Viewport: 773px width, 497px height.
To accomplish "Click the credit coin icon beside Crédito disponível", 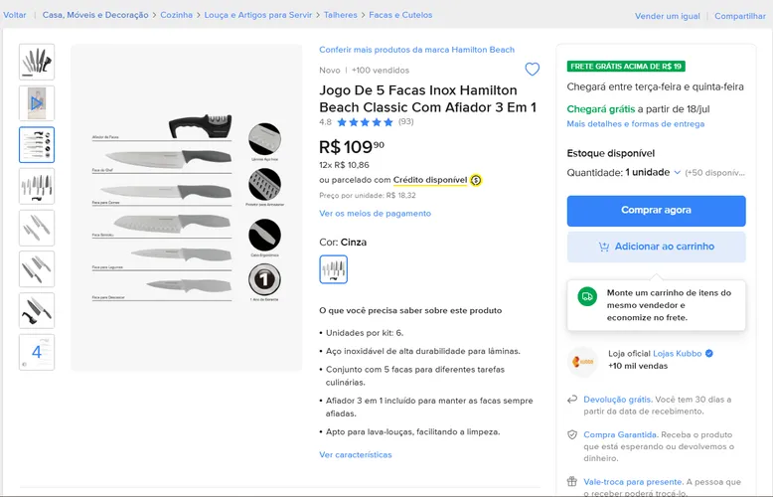I will click(476, 180).
